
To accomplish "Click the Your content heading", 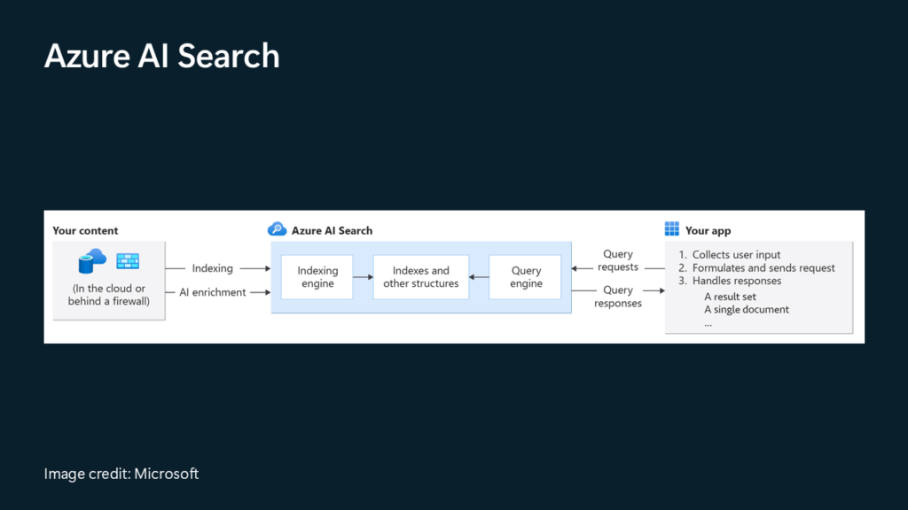I will (x=85, y=231).
